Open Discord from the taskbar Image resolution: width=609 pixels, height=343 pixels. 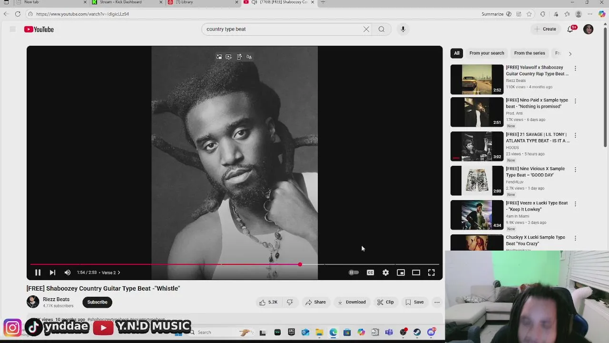point(431,333)
